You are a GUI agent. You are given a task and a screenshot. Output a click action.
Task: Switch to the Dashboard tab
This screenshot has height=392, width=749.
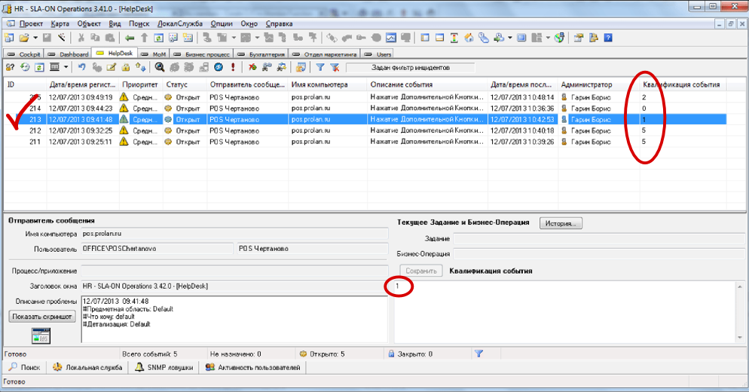pyautogui.click(x=69, y=54)
